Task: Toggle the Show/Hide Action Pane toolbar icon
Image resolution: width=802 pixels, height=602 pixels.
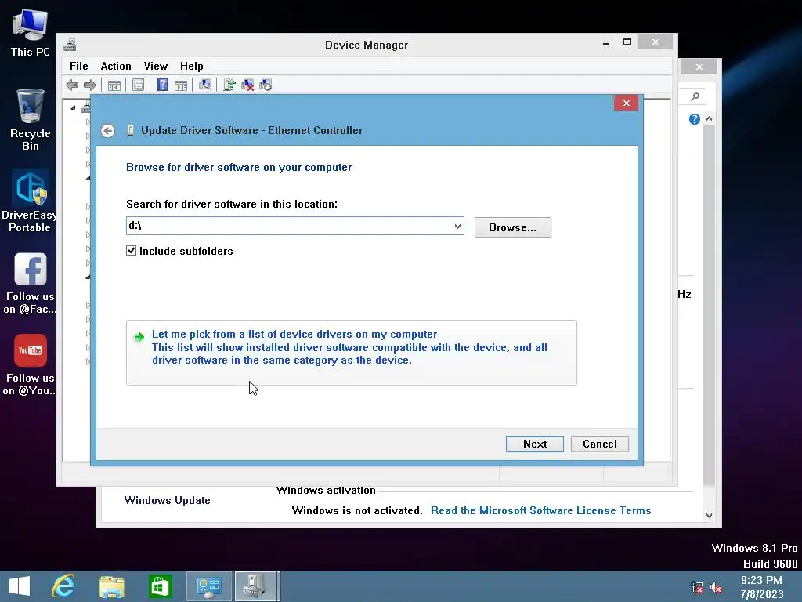Action: click(x=181, y=85)
